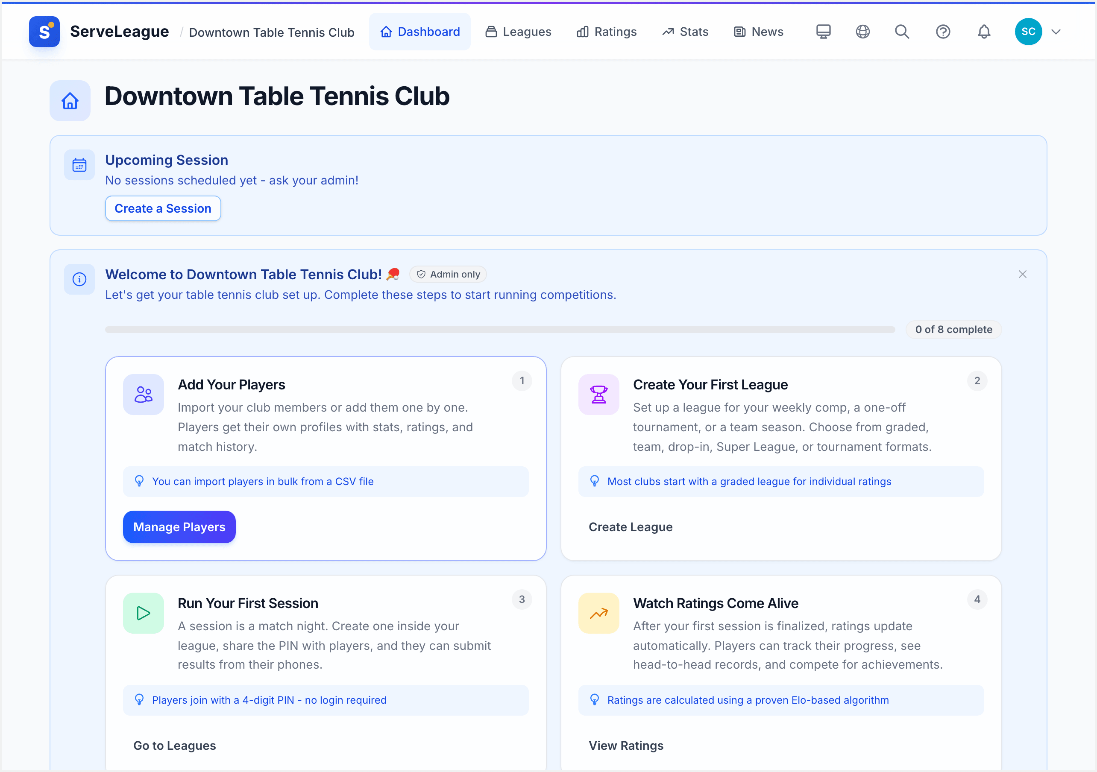Click step number 4 badge

977,599
